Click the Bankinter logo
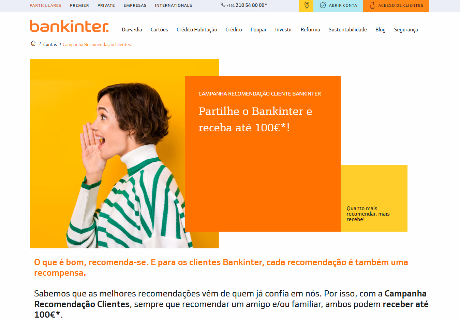 tap(69, 26)
